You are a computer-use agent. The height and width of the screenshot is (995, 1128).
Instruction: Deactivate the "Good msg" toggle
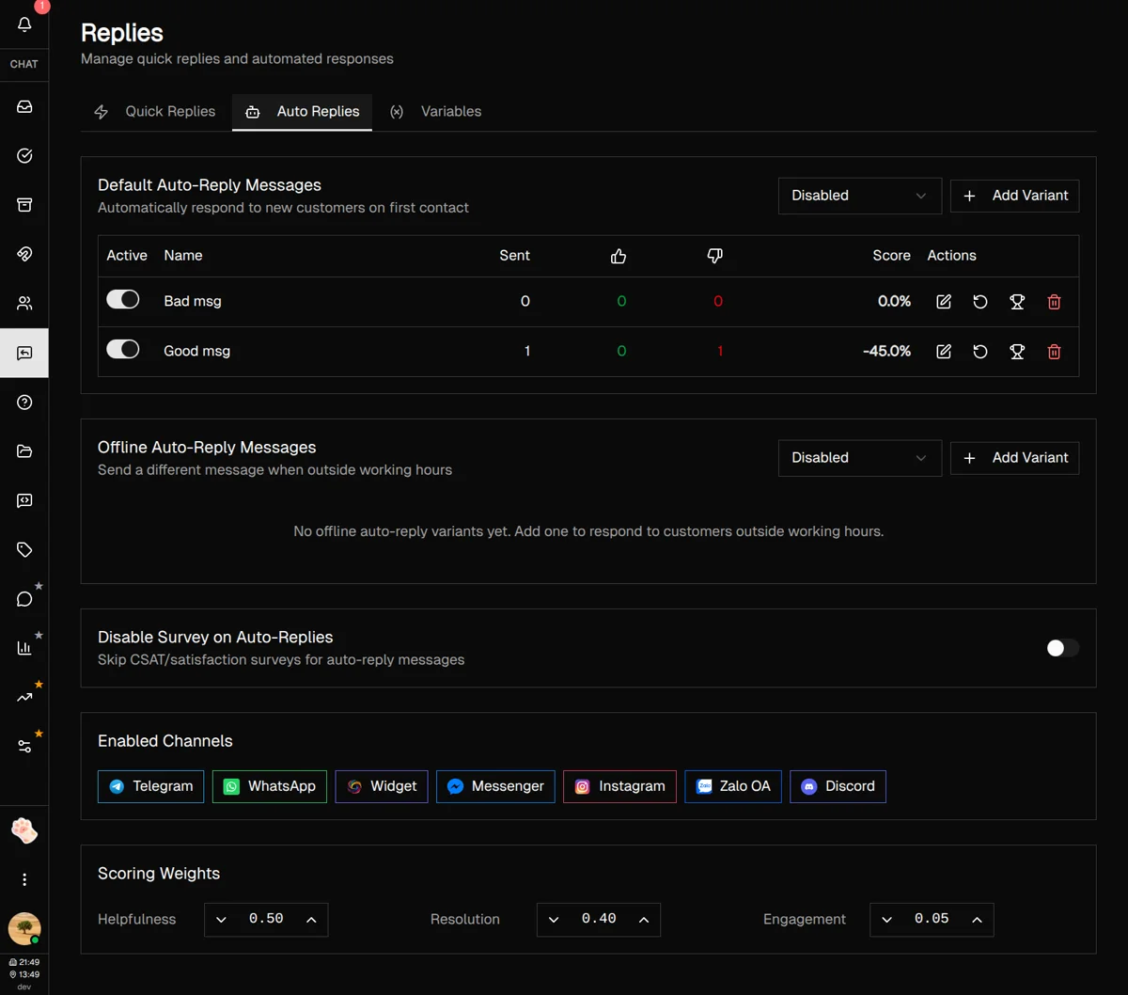click(123, 351)
